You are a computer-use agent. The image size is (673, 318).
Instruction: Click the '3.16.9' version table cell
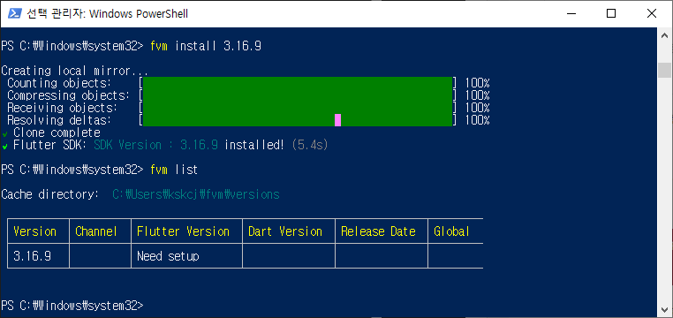[32, 257]
